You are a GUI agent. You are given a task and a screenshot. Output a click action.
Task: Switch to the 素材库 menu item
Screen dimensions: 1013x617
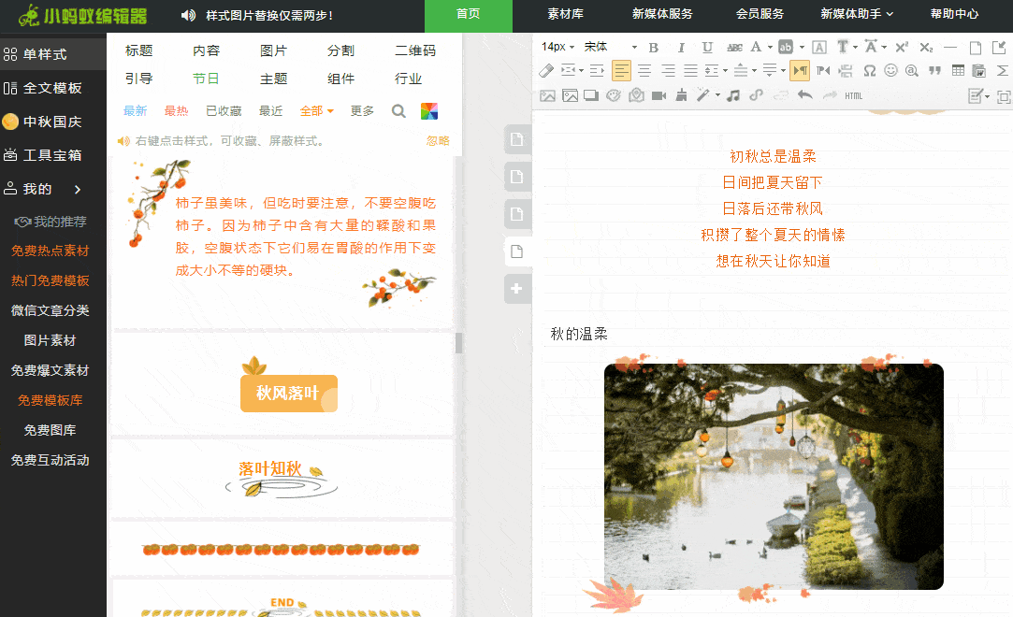563,16
